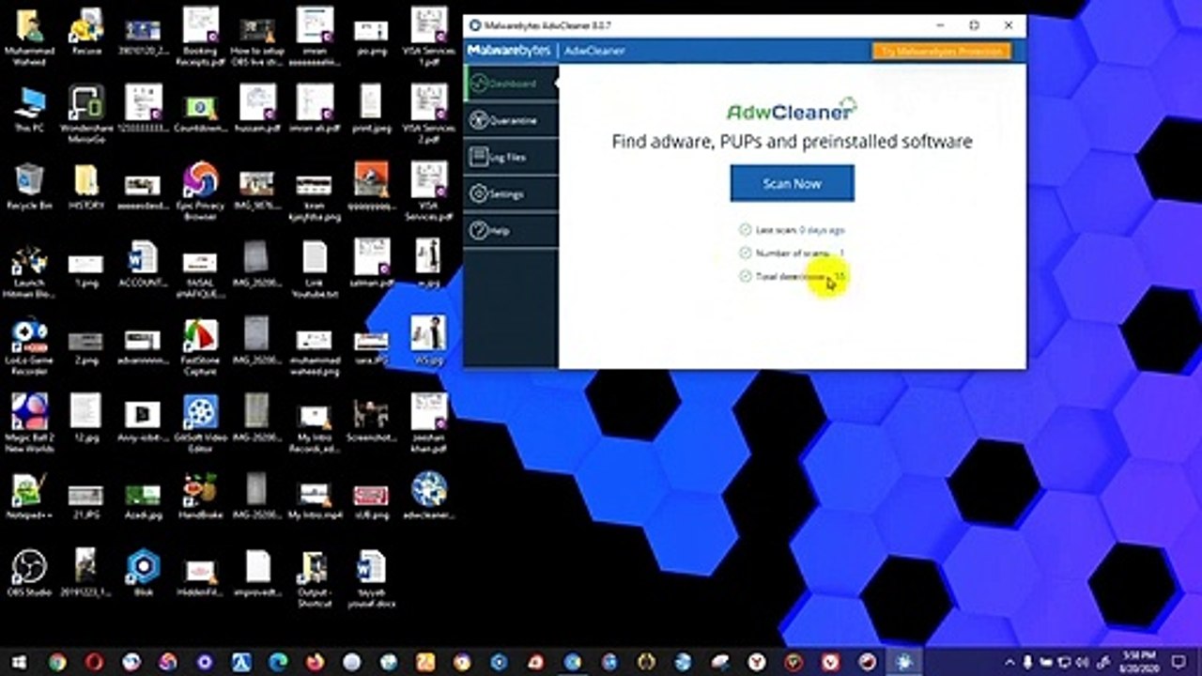The width and height of the screenshot is (1202, 676).
Task: Click the Scan Now button
Action: point(792,183)
